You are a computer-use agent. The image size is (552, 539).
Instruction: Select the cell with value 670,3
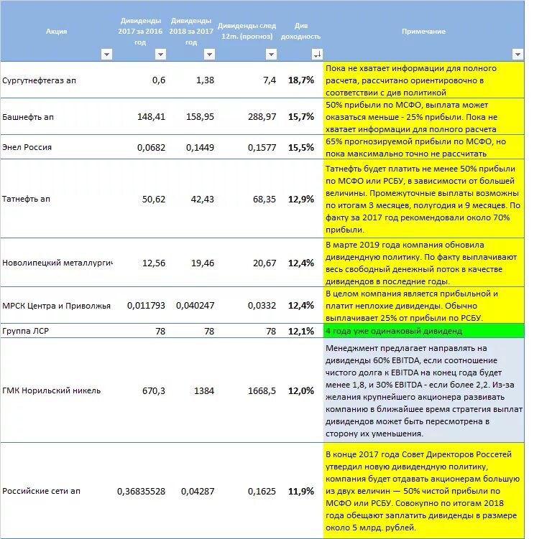(x=140, y=390)
